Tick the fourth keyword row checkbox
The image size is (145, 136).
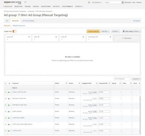[x=6, y=111]
